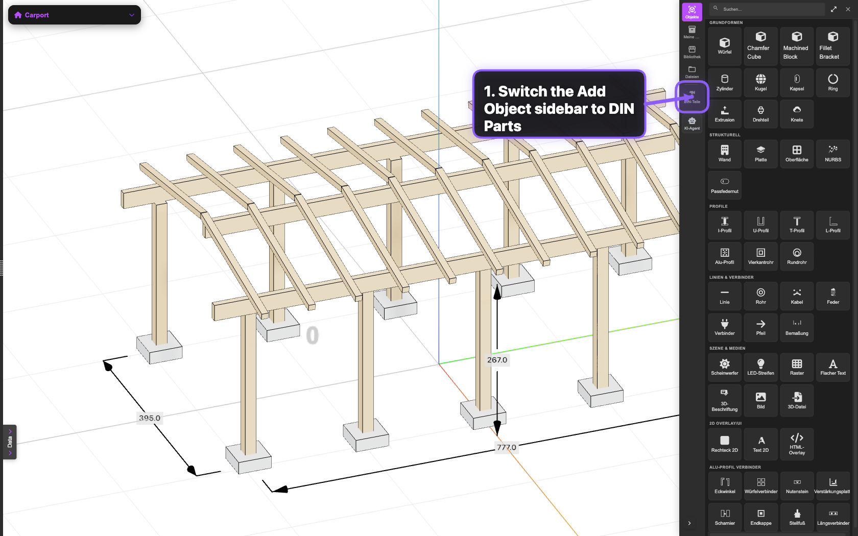Viewport: 858px width, 536px height.
Task: Select the I-Profil profile tool
Action: click(724, 225)
